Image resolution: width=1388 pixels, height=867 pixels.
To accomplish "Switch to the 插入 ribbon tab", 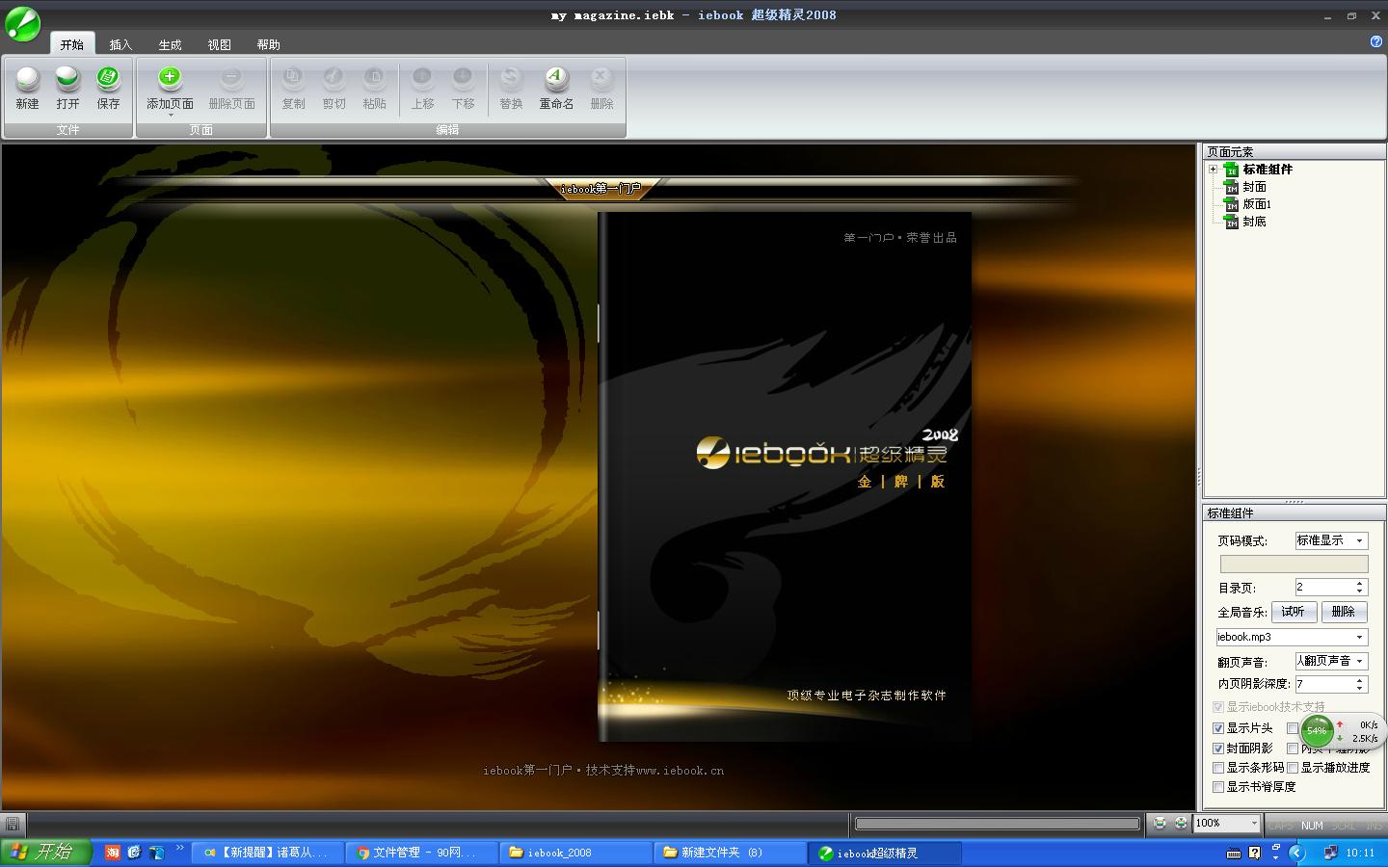I will coord(120,44).
